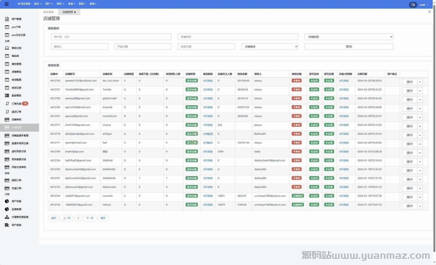This screenshot has width=436, height=265.
Task: Toggle the hamburger sidebar menu icon
Action: (x=7, y=4)
